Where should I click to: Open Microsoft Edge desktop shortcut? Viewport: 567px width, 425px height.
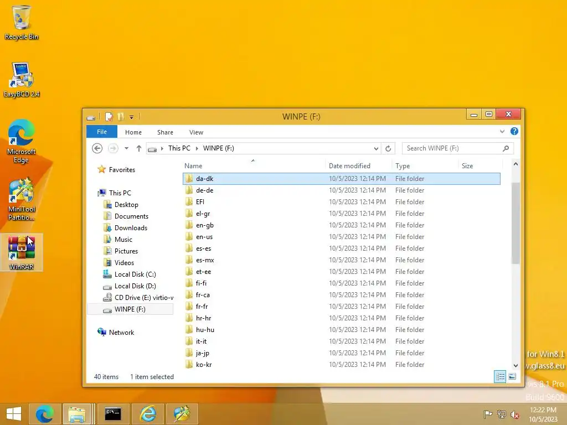coord(22,141)
